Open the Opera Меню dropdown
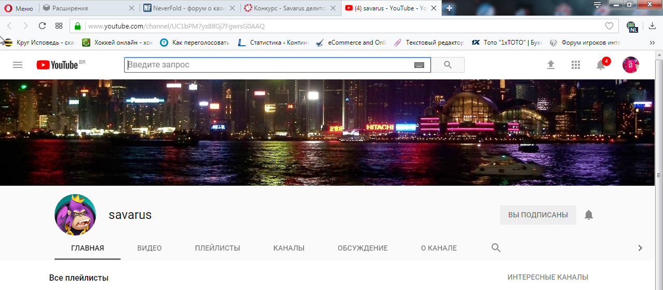 click(19, 8)
